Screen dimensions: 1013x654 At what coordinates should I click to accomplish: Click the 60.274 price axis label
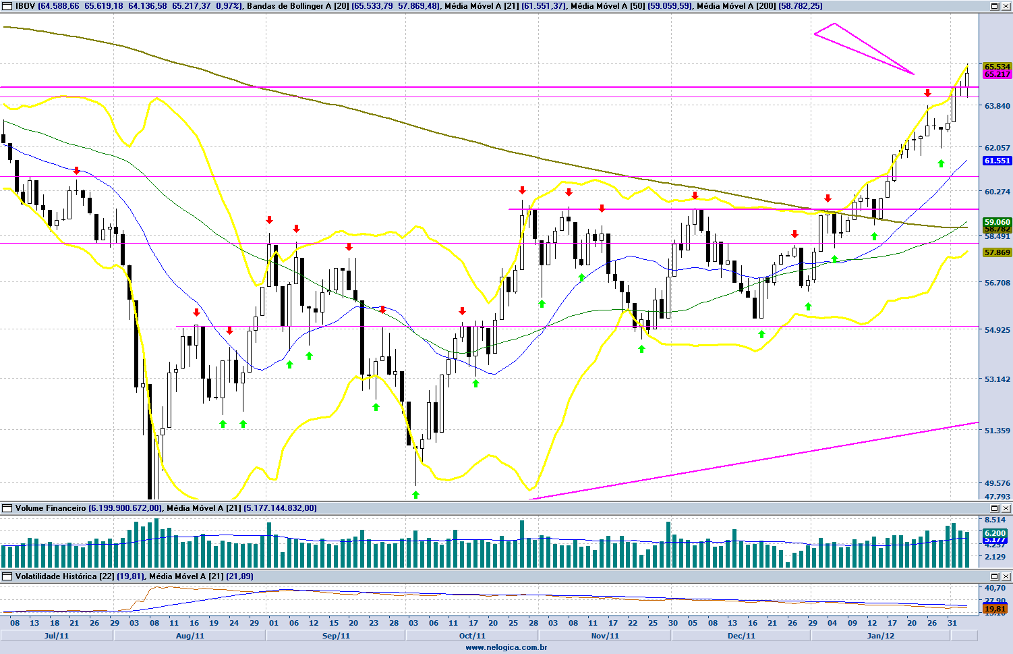click(x=997, y=192)
